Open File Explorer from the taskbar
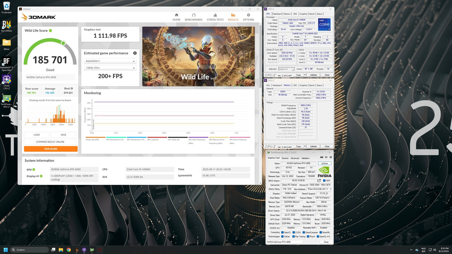 tap(61, 250)
